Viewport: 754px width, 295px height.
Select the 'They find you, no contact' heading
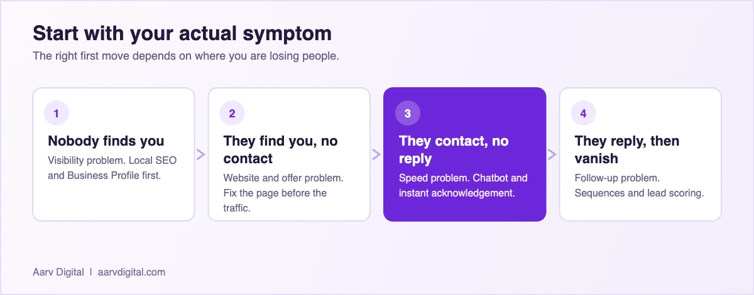[281, 149]
